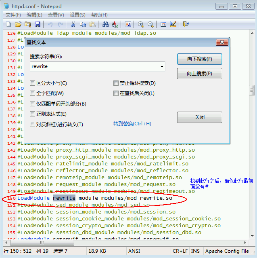Image resolution: width=257 pixels, height=258 pixels.
Task: Click the vertical scrollbar thumb
Action: coord(252,90)
